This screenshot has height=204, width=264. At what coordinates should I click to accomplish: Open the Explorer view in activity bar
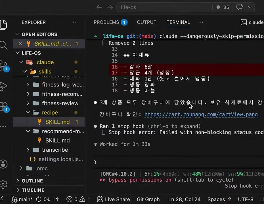pyautogui.click(x=3, y=25)
